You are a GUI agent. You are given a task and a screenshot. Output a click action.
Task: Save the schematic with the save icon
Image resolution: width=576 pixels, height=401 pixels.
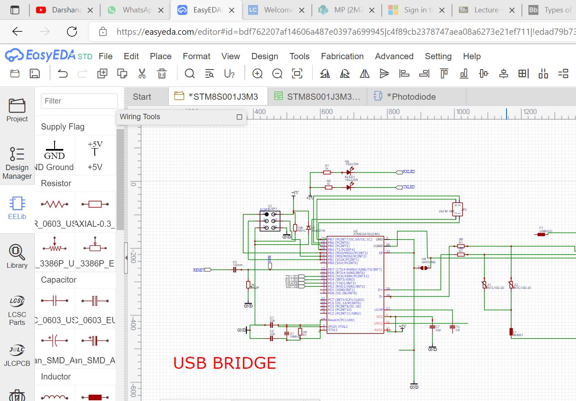point(35,73)
